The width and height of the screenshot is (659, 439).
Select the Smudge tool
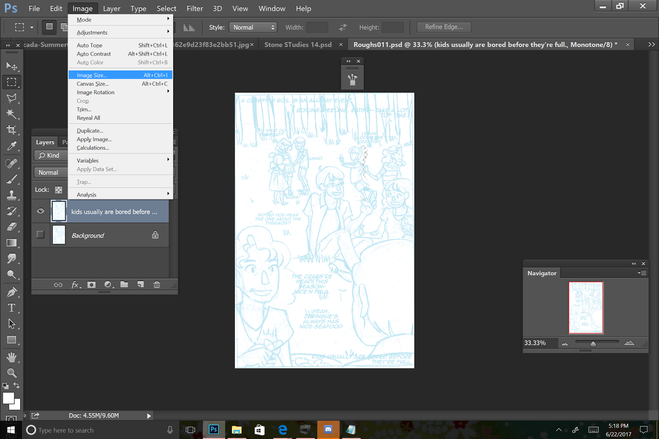(12, 258)
